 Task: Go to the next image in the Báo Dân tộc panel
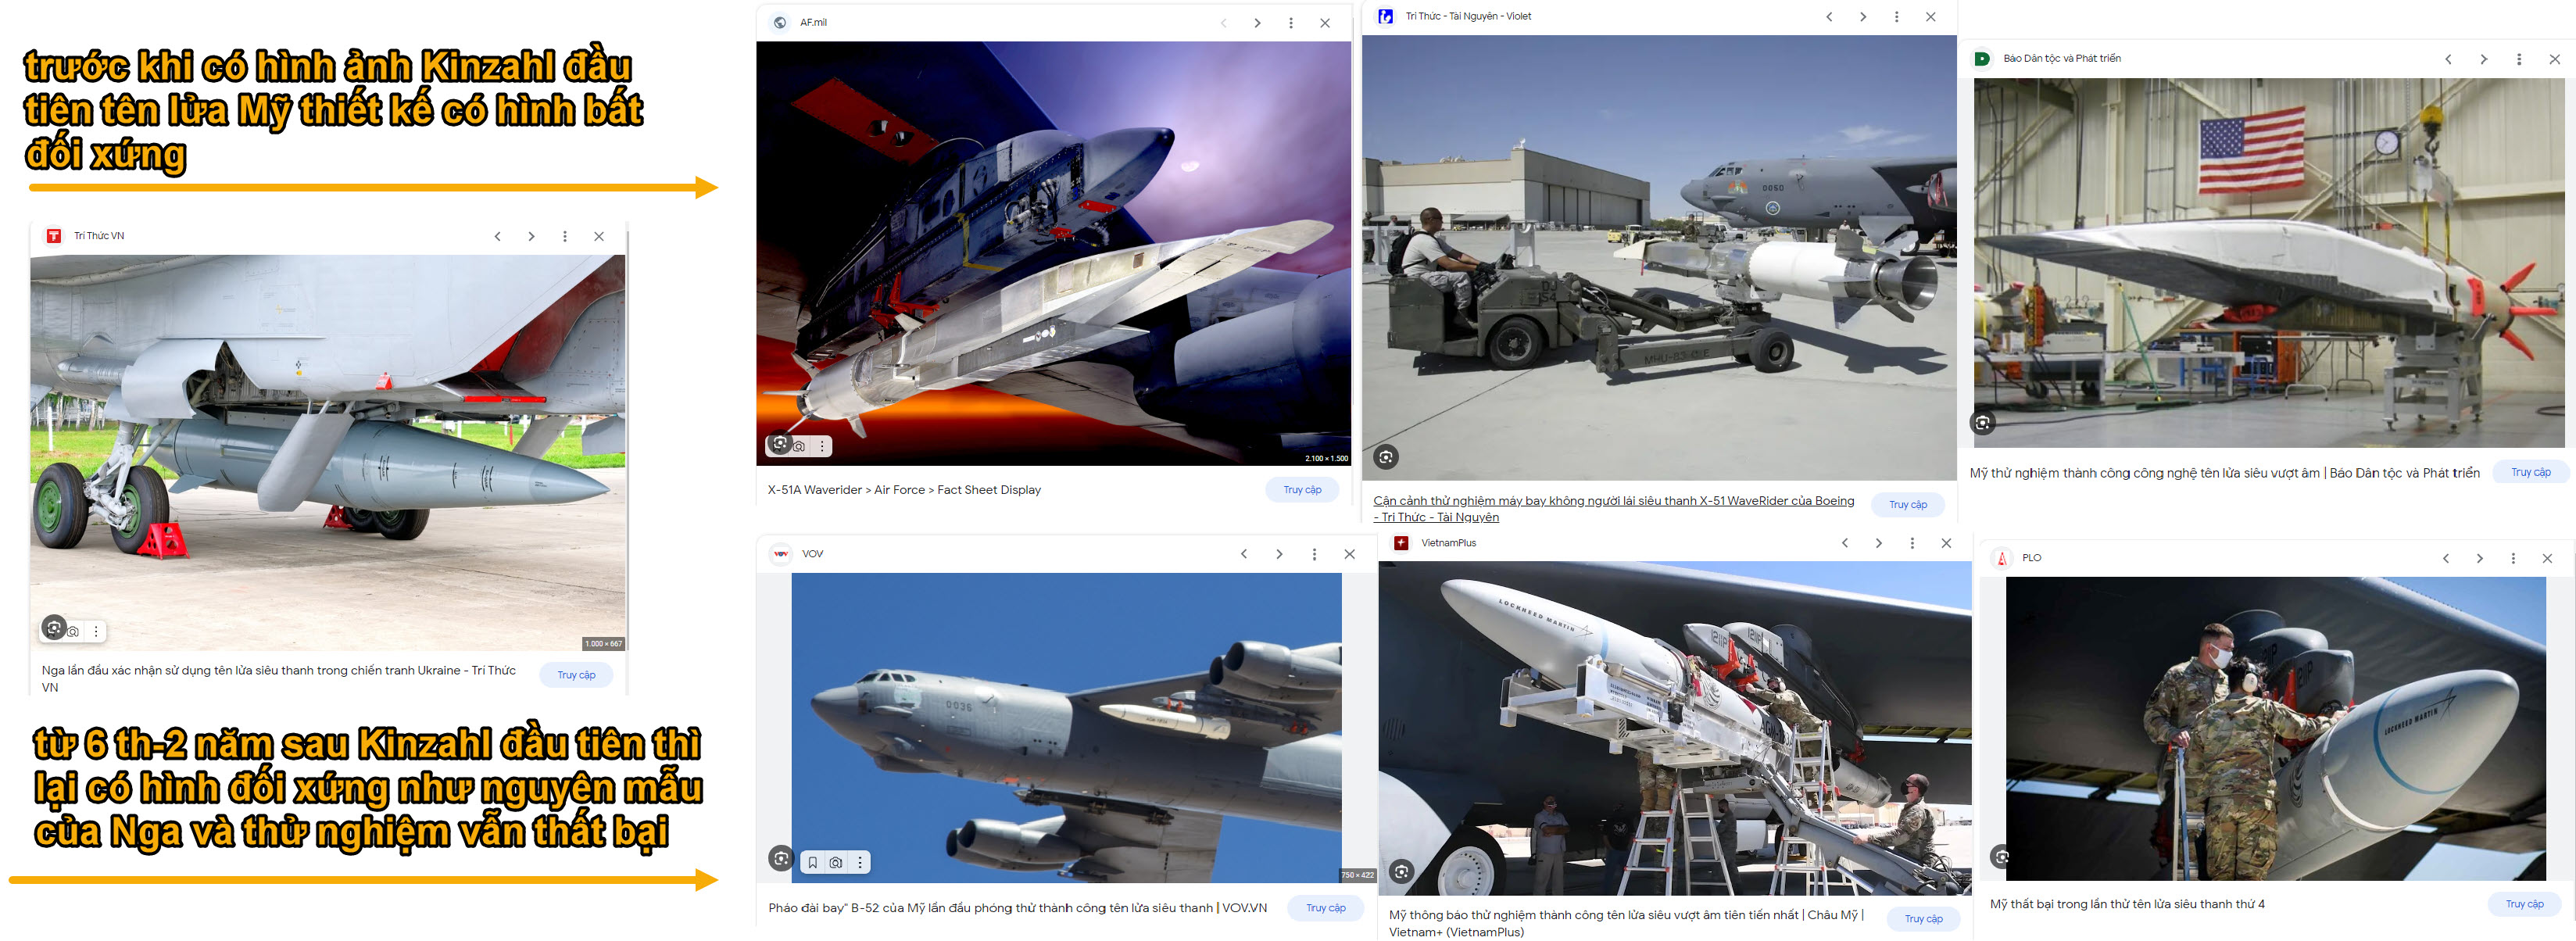point(2483,59)
